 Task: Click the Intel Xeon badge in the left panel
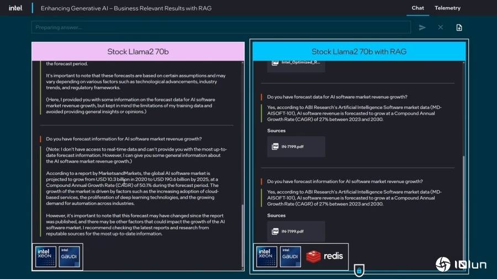pos(46,256)
